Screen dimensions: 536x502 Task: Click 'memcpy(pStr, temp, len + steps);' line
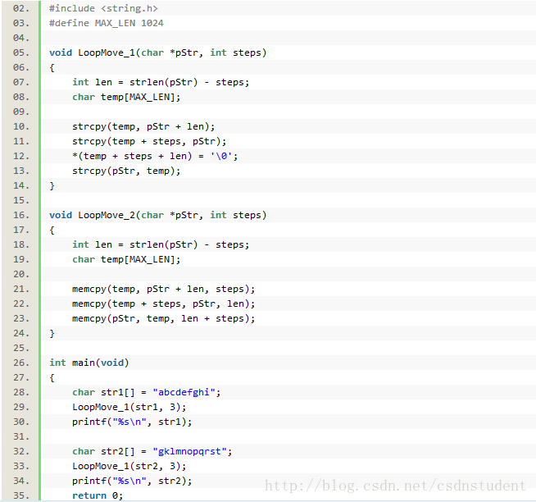click(x=163, y=318)
